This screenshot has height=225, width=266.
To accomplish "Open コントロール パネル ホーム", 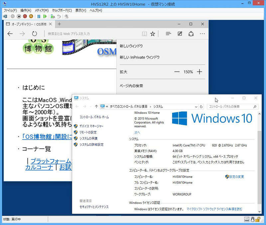I will 94,117.
